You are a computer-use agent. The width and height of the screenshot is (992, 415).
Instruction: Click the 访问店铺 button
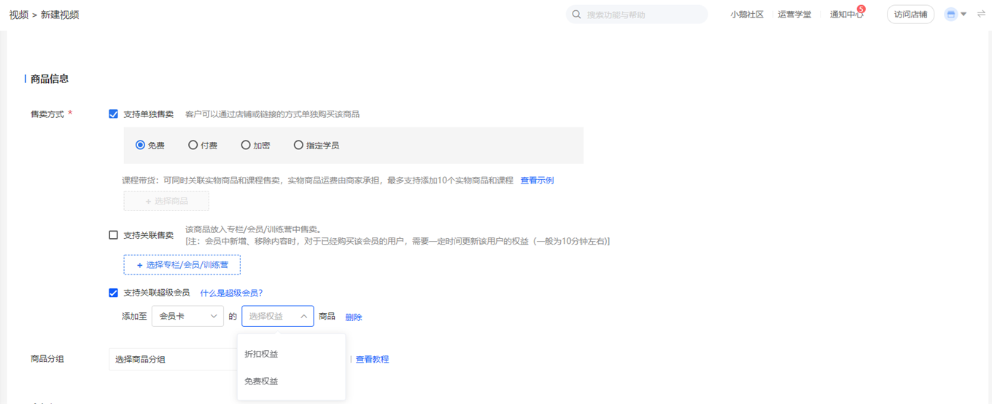click(x=910, y=15)
